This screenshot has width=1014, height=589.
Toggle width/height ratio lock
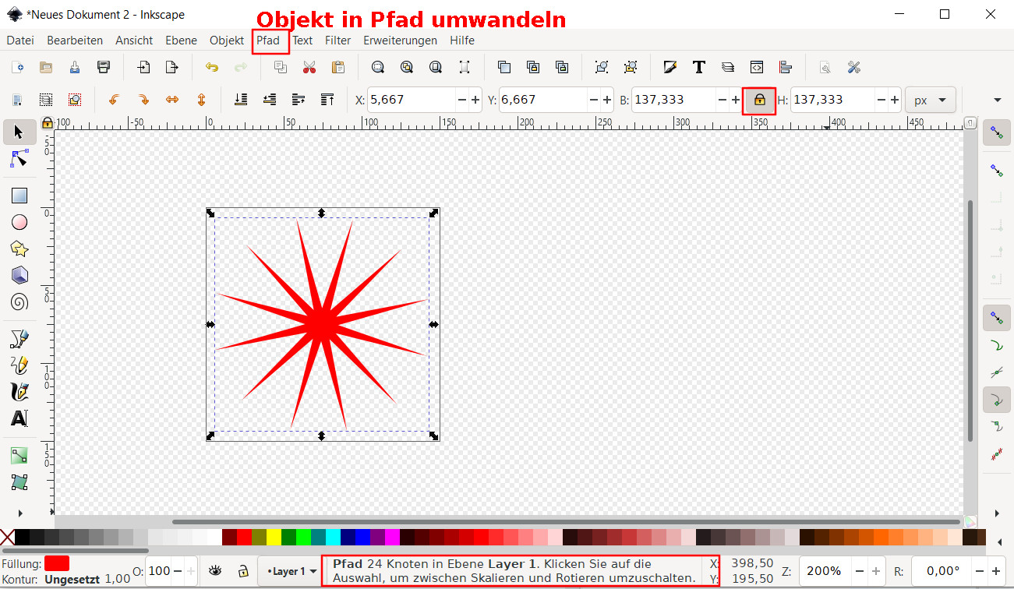[x=759, y=100]
